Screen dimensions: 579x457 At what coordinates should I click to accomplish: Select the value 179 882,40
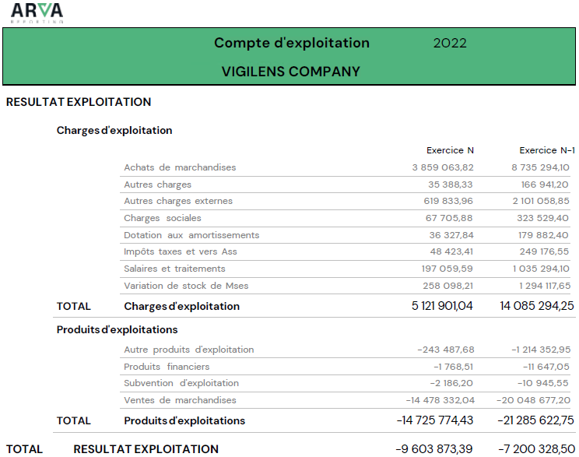tap(543, 235)
